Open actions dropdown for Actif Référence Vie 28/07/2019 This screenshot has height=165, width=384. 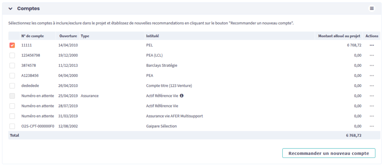click(x=372, y=106)
